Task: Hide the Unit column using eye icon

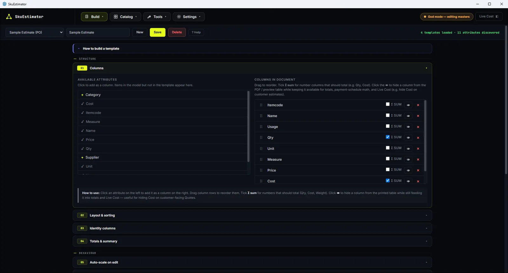Action: click(x=408, y=149)
